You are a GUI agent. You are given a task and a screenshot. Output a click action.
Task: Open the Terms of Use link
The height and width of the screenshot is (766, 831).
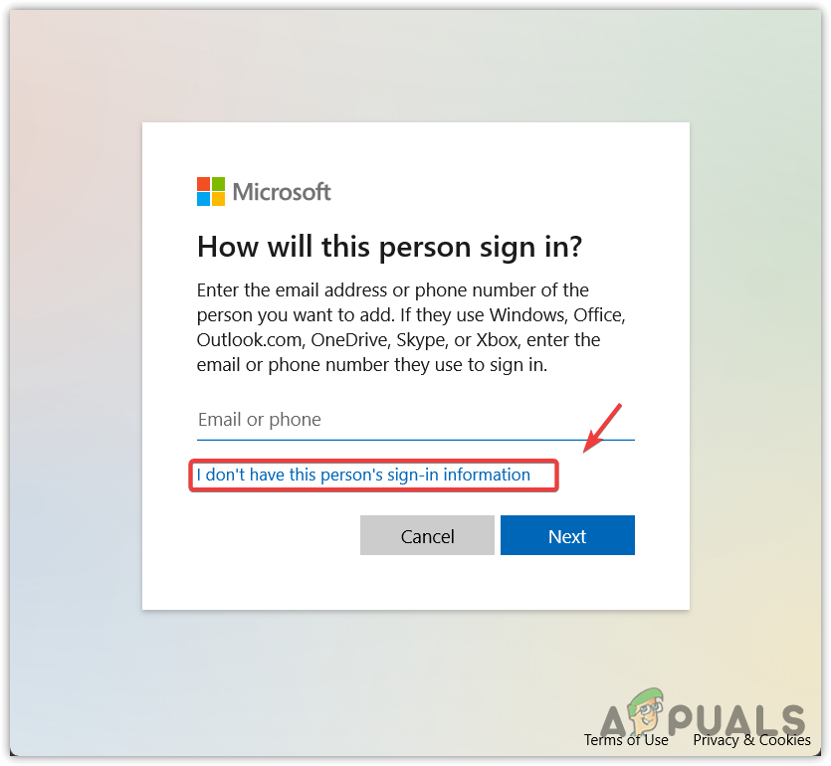[626, 740]
